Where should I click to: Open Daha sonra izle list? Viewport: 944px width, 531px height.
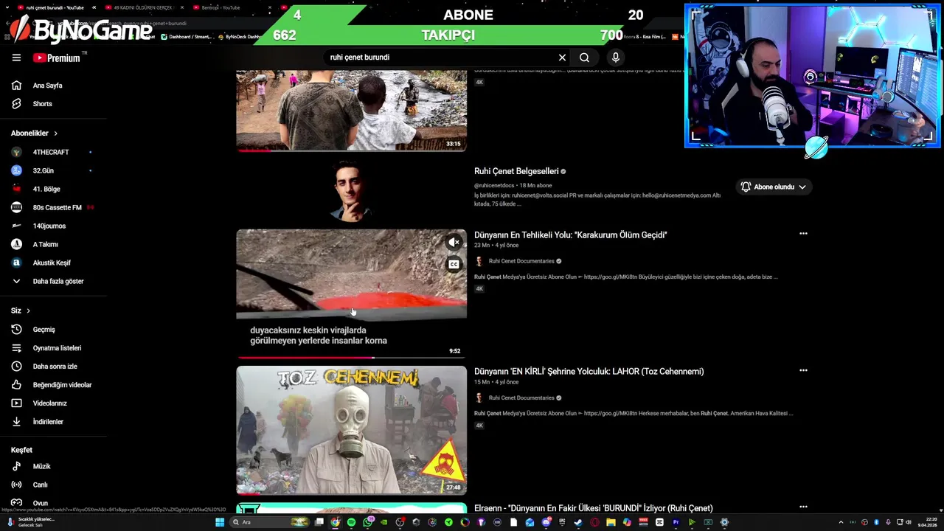pos(53,367)
